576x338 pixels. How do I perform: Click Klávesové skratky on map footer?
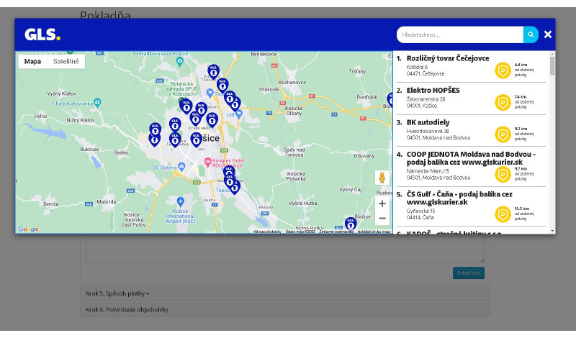click(x=267, y=232)
